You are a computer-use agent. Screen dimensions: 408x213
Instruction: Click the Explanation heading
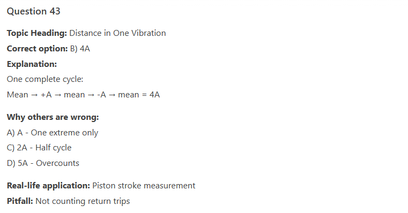pyautogui.click(x=32, y=64)
